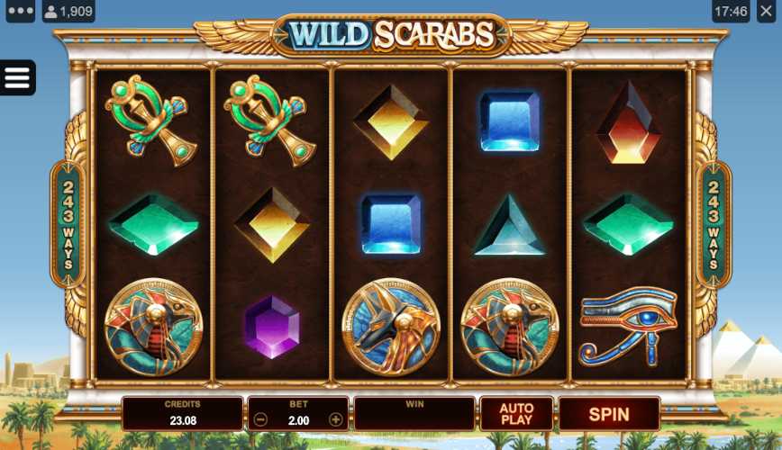782x450 pixels.
Task: Decrease the bet with minus button
Action: tap(260, 419)
